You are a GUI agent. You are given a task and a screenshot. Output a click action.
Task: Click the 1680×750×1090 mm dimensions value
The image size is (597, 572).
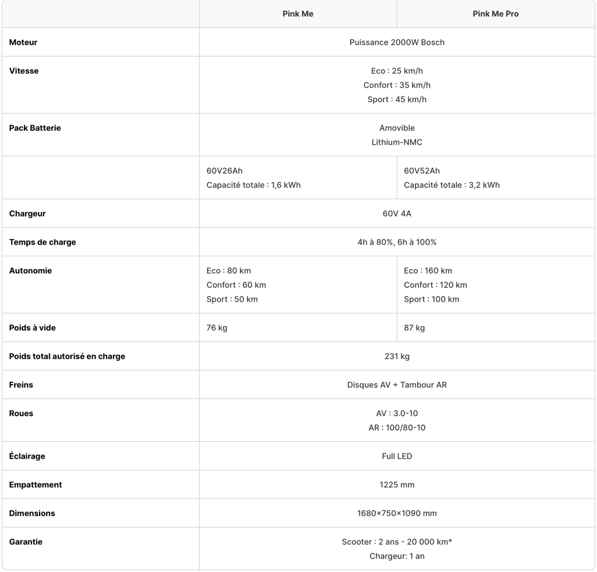pyautogui.click(x=397, y=513)
